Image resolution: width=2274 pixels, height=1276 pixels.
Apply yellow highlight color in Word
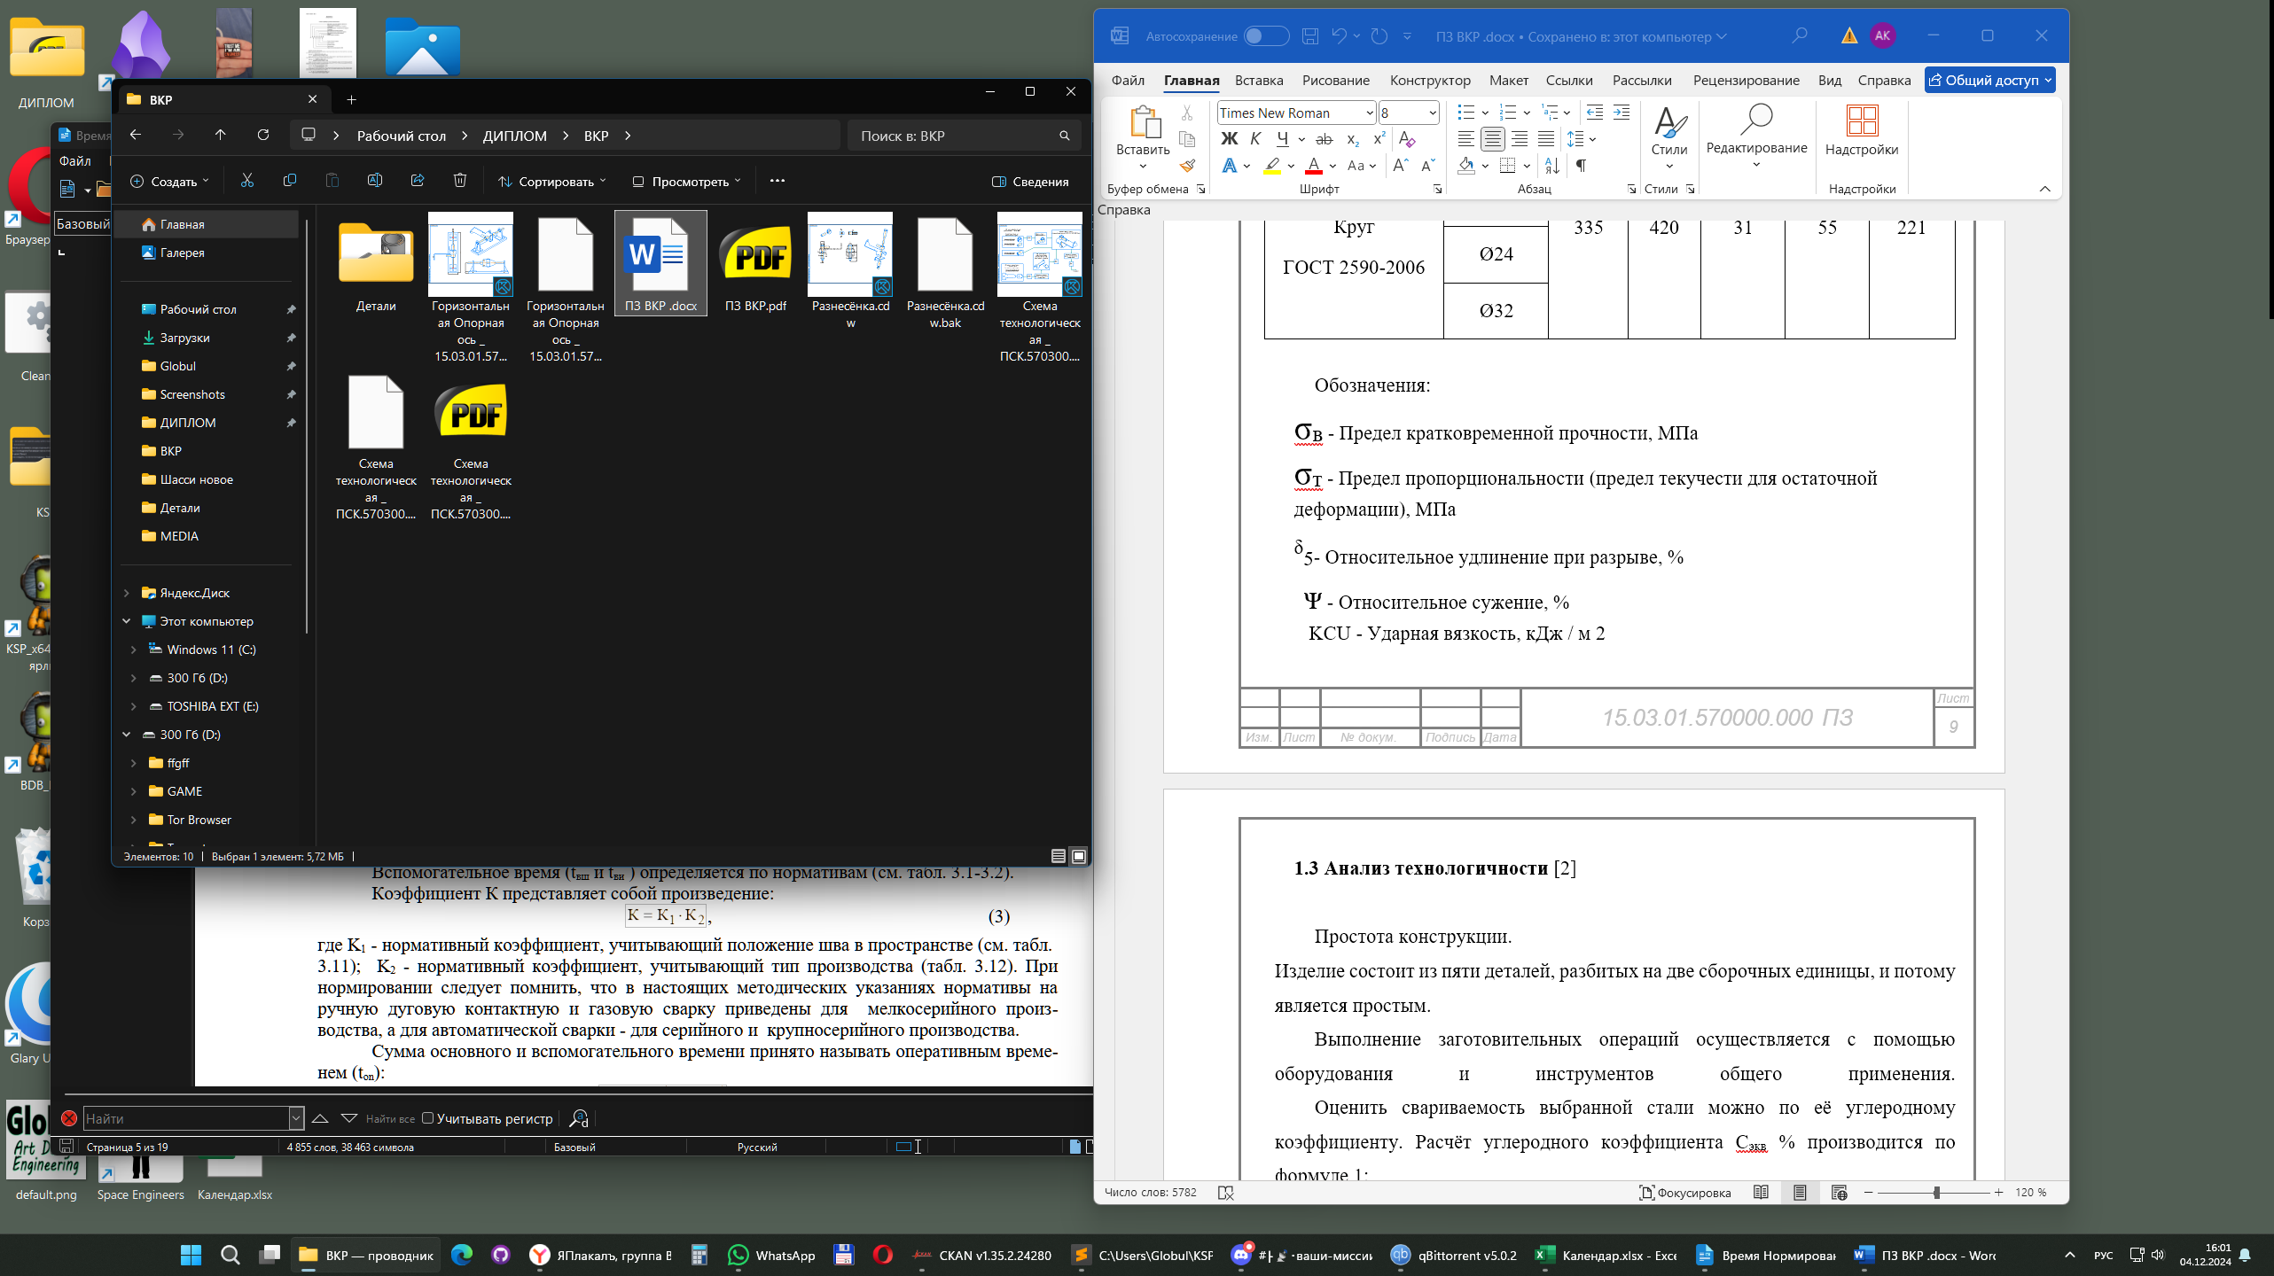(1272, 166)
